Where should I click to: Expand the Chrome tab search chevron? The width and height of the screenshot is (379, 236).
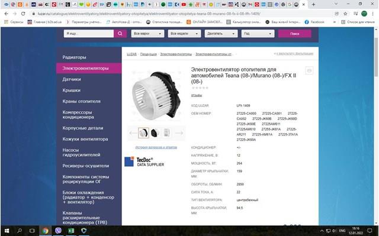coord(336,4)
